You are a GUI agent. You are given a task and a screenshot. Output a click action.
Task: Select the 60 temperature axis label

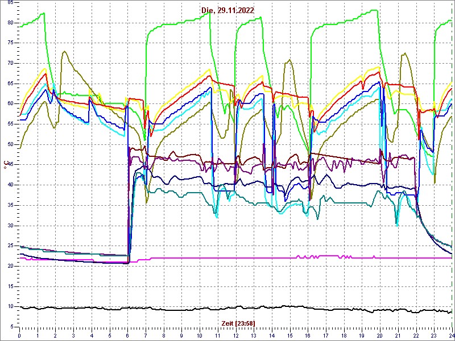[x=10, y=104]
